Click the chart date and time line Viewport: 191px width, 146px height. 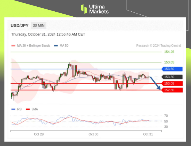tap(48, 34)
